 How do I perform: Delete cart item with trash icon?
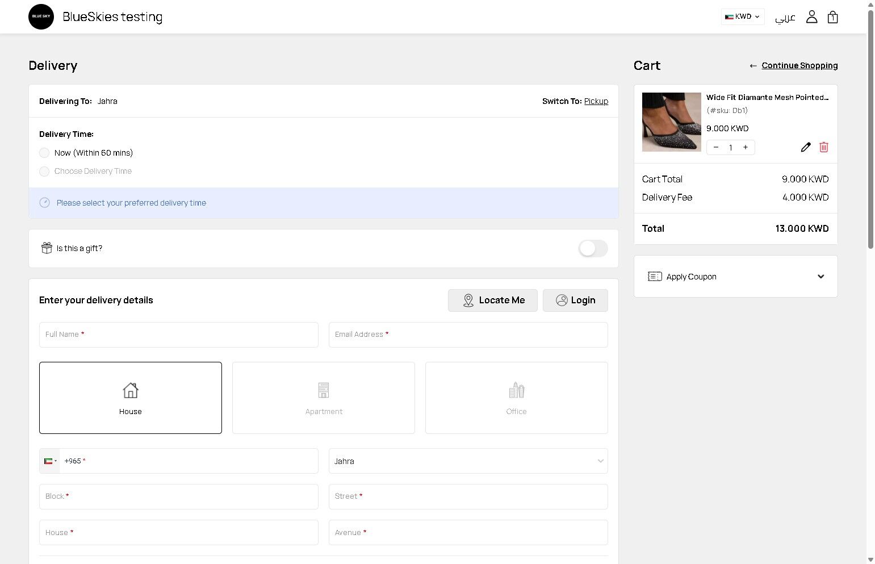824,147
